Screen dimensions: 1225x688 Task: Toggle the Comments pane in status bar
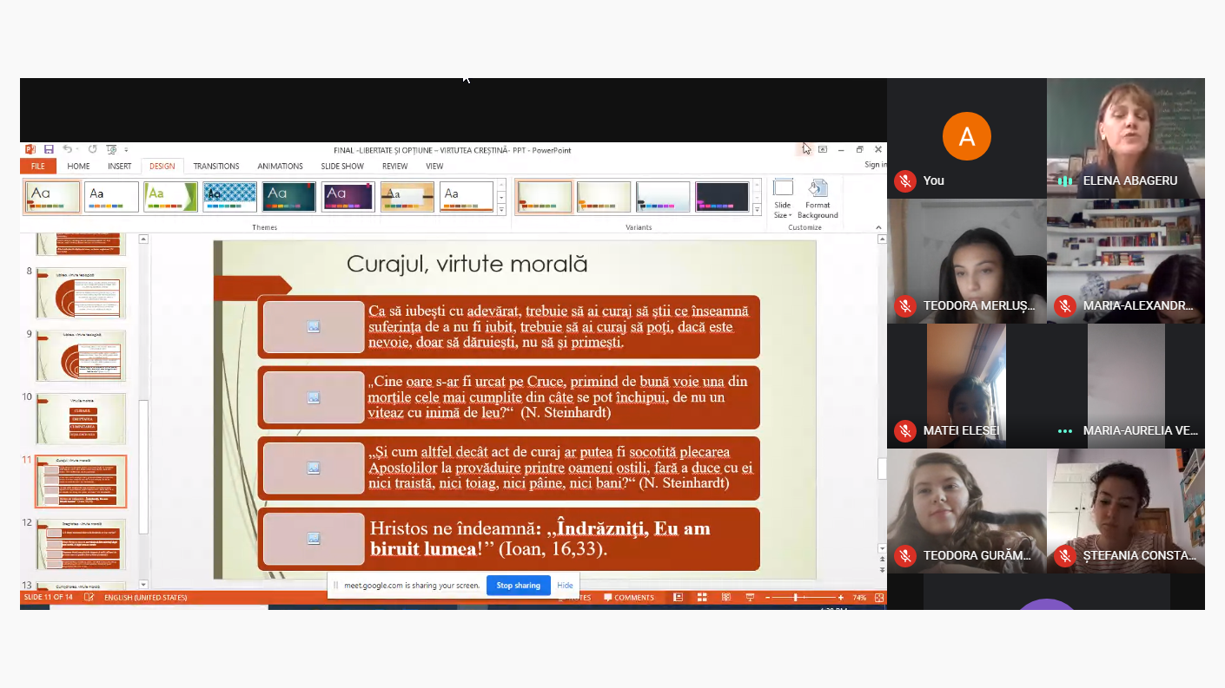pyautogui.click(x=628, y=598)
